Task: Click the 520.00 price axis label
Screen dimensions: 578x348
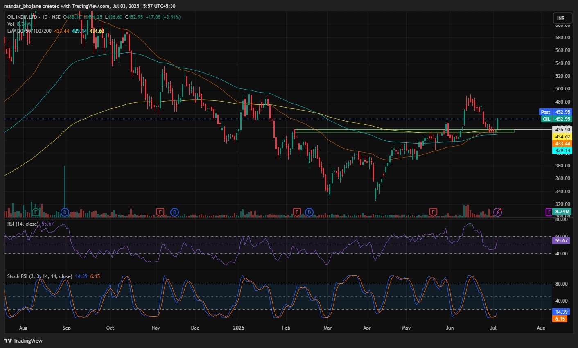Action: click(x=562, y=76)
